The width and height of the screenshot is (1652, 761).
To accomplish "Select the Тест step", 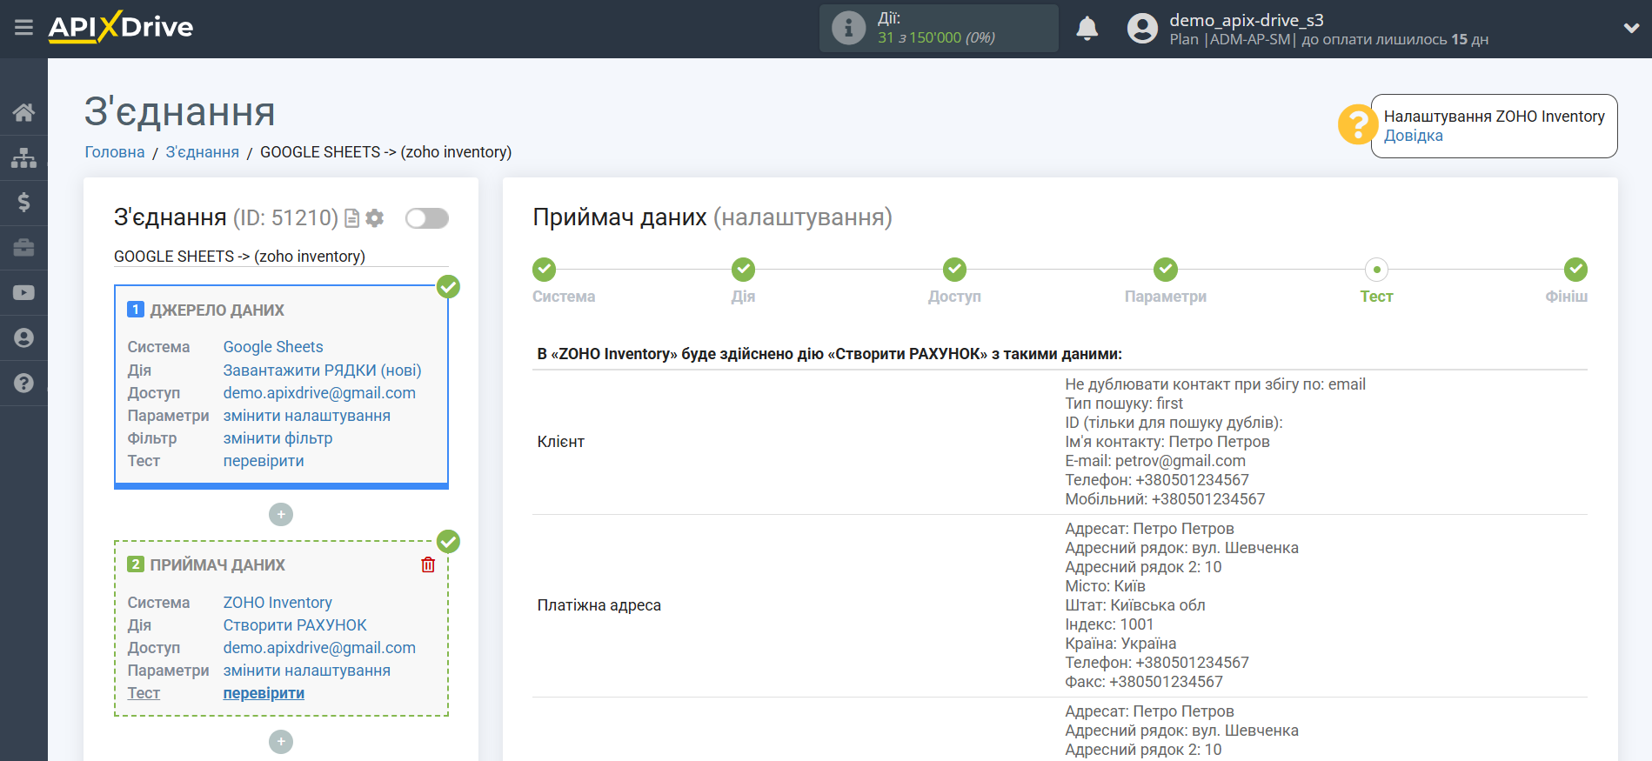I will point(1376,270).
